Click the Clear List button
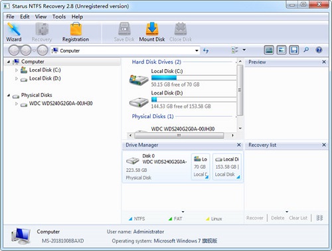Viewport: 332px width, 251px height. pyautogui.click(x=298, y=218)
